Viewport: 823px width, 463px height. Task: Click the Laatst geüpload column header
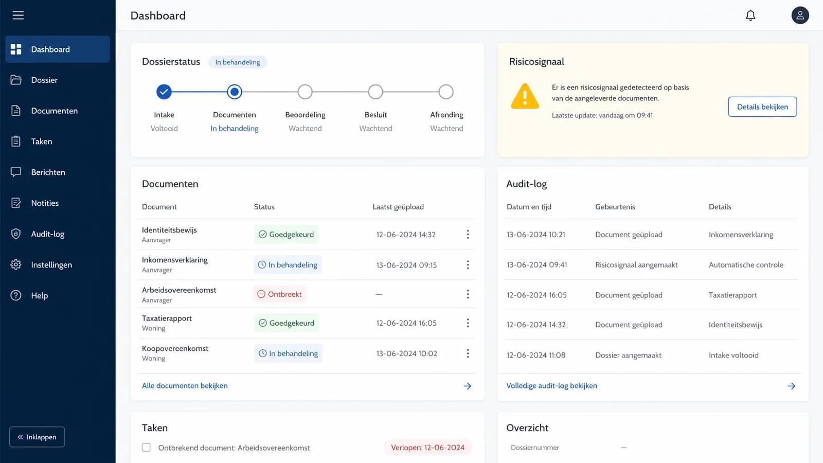coord(398,207)
